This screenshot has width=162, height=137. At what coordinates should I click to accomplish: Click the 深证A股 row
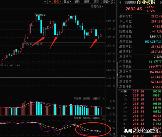click(140, 72)
